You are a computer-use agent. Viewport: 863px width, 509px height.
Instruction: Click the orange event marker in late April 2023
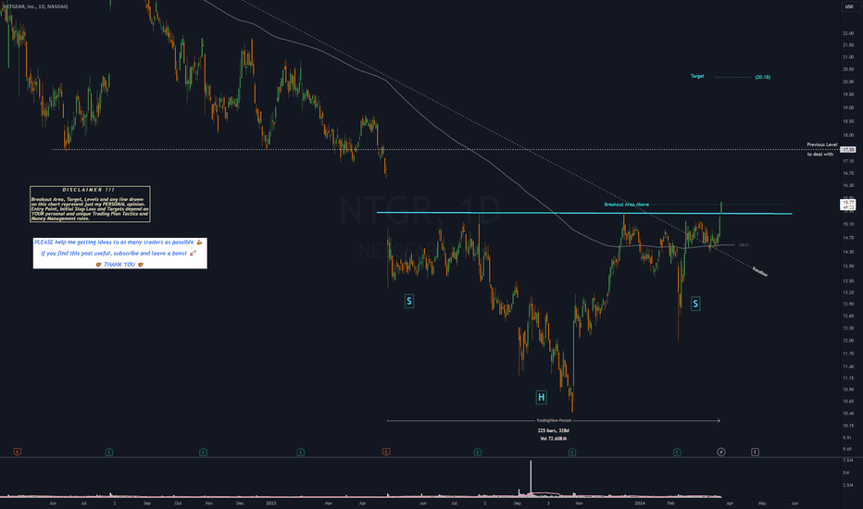pyautogui.click(x=386, y=453)
